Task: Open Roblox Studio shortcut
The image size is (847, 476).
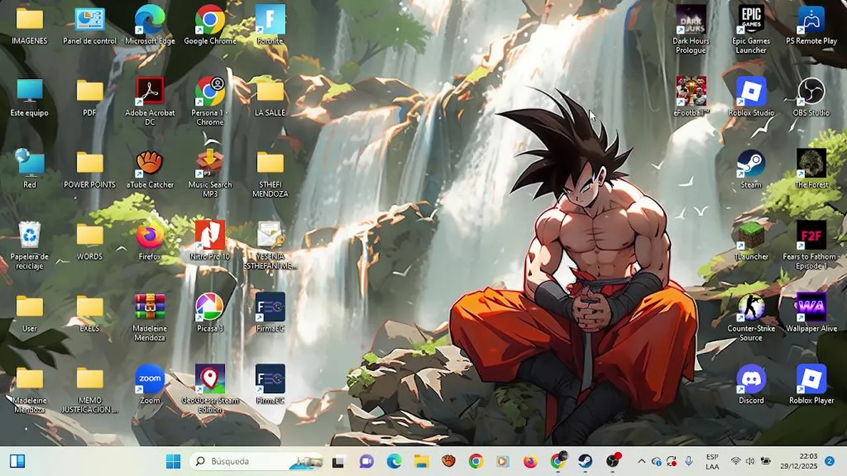Action: [x=751, y=97]
